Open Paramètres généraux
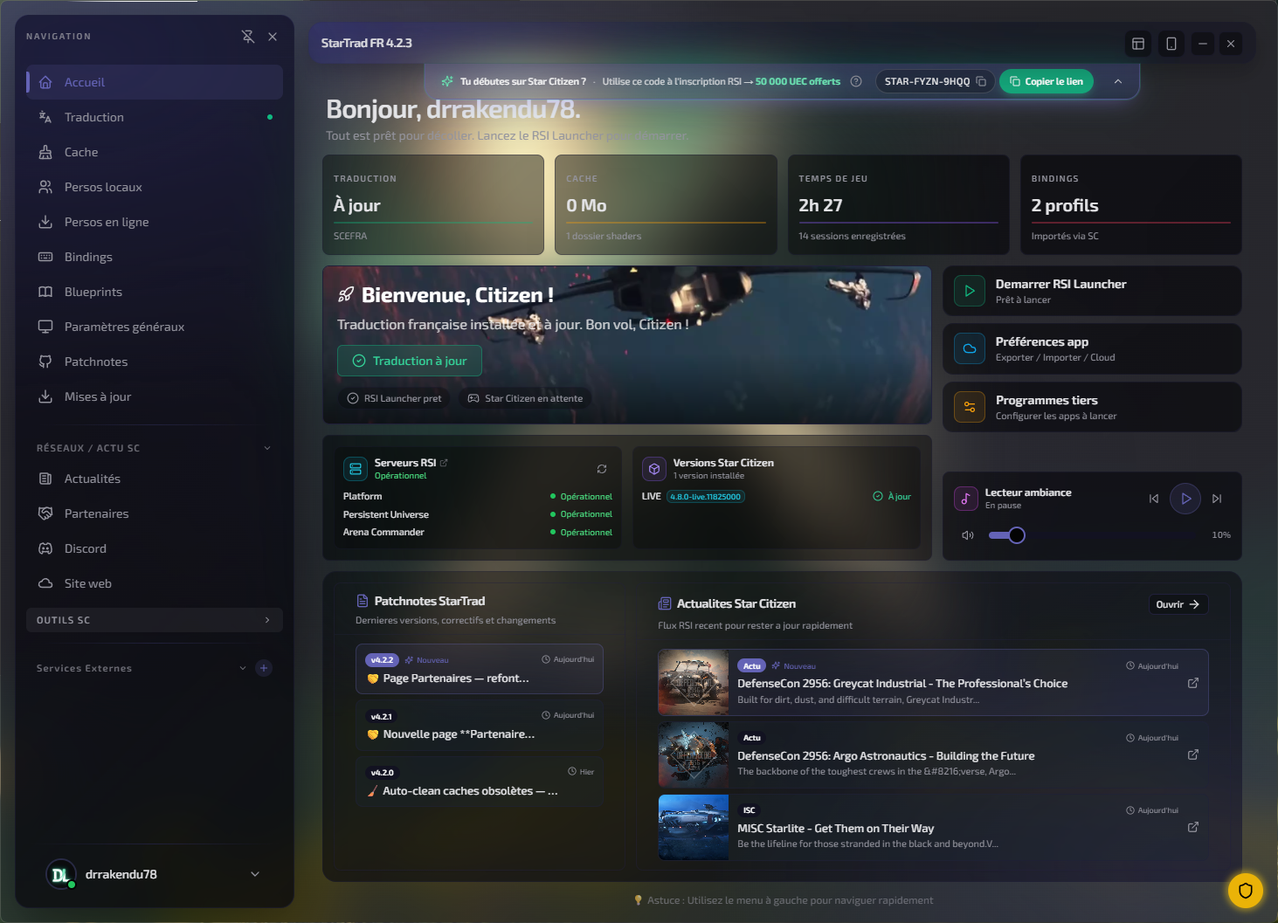 pyautogui.click(x=155, y=327)
